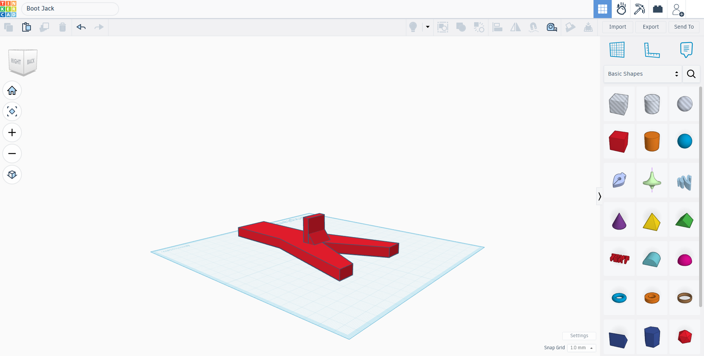The image size is (704, 356).
Task: Open the Basic Shapes dropdown
Action: pos(643,74)
